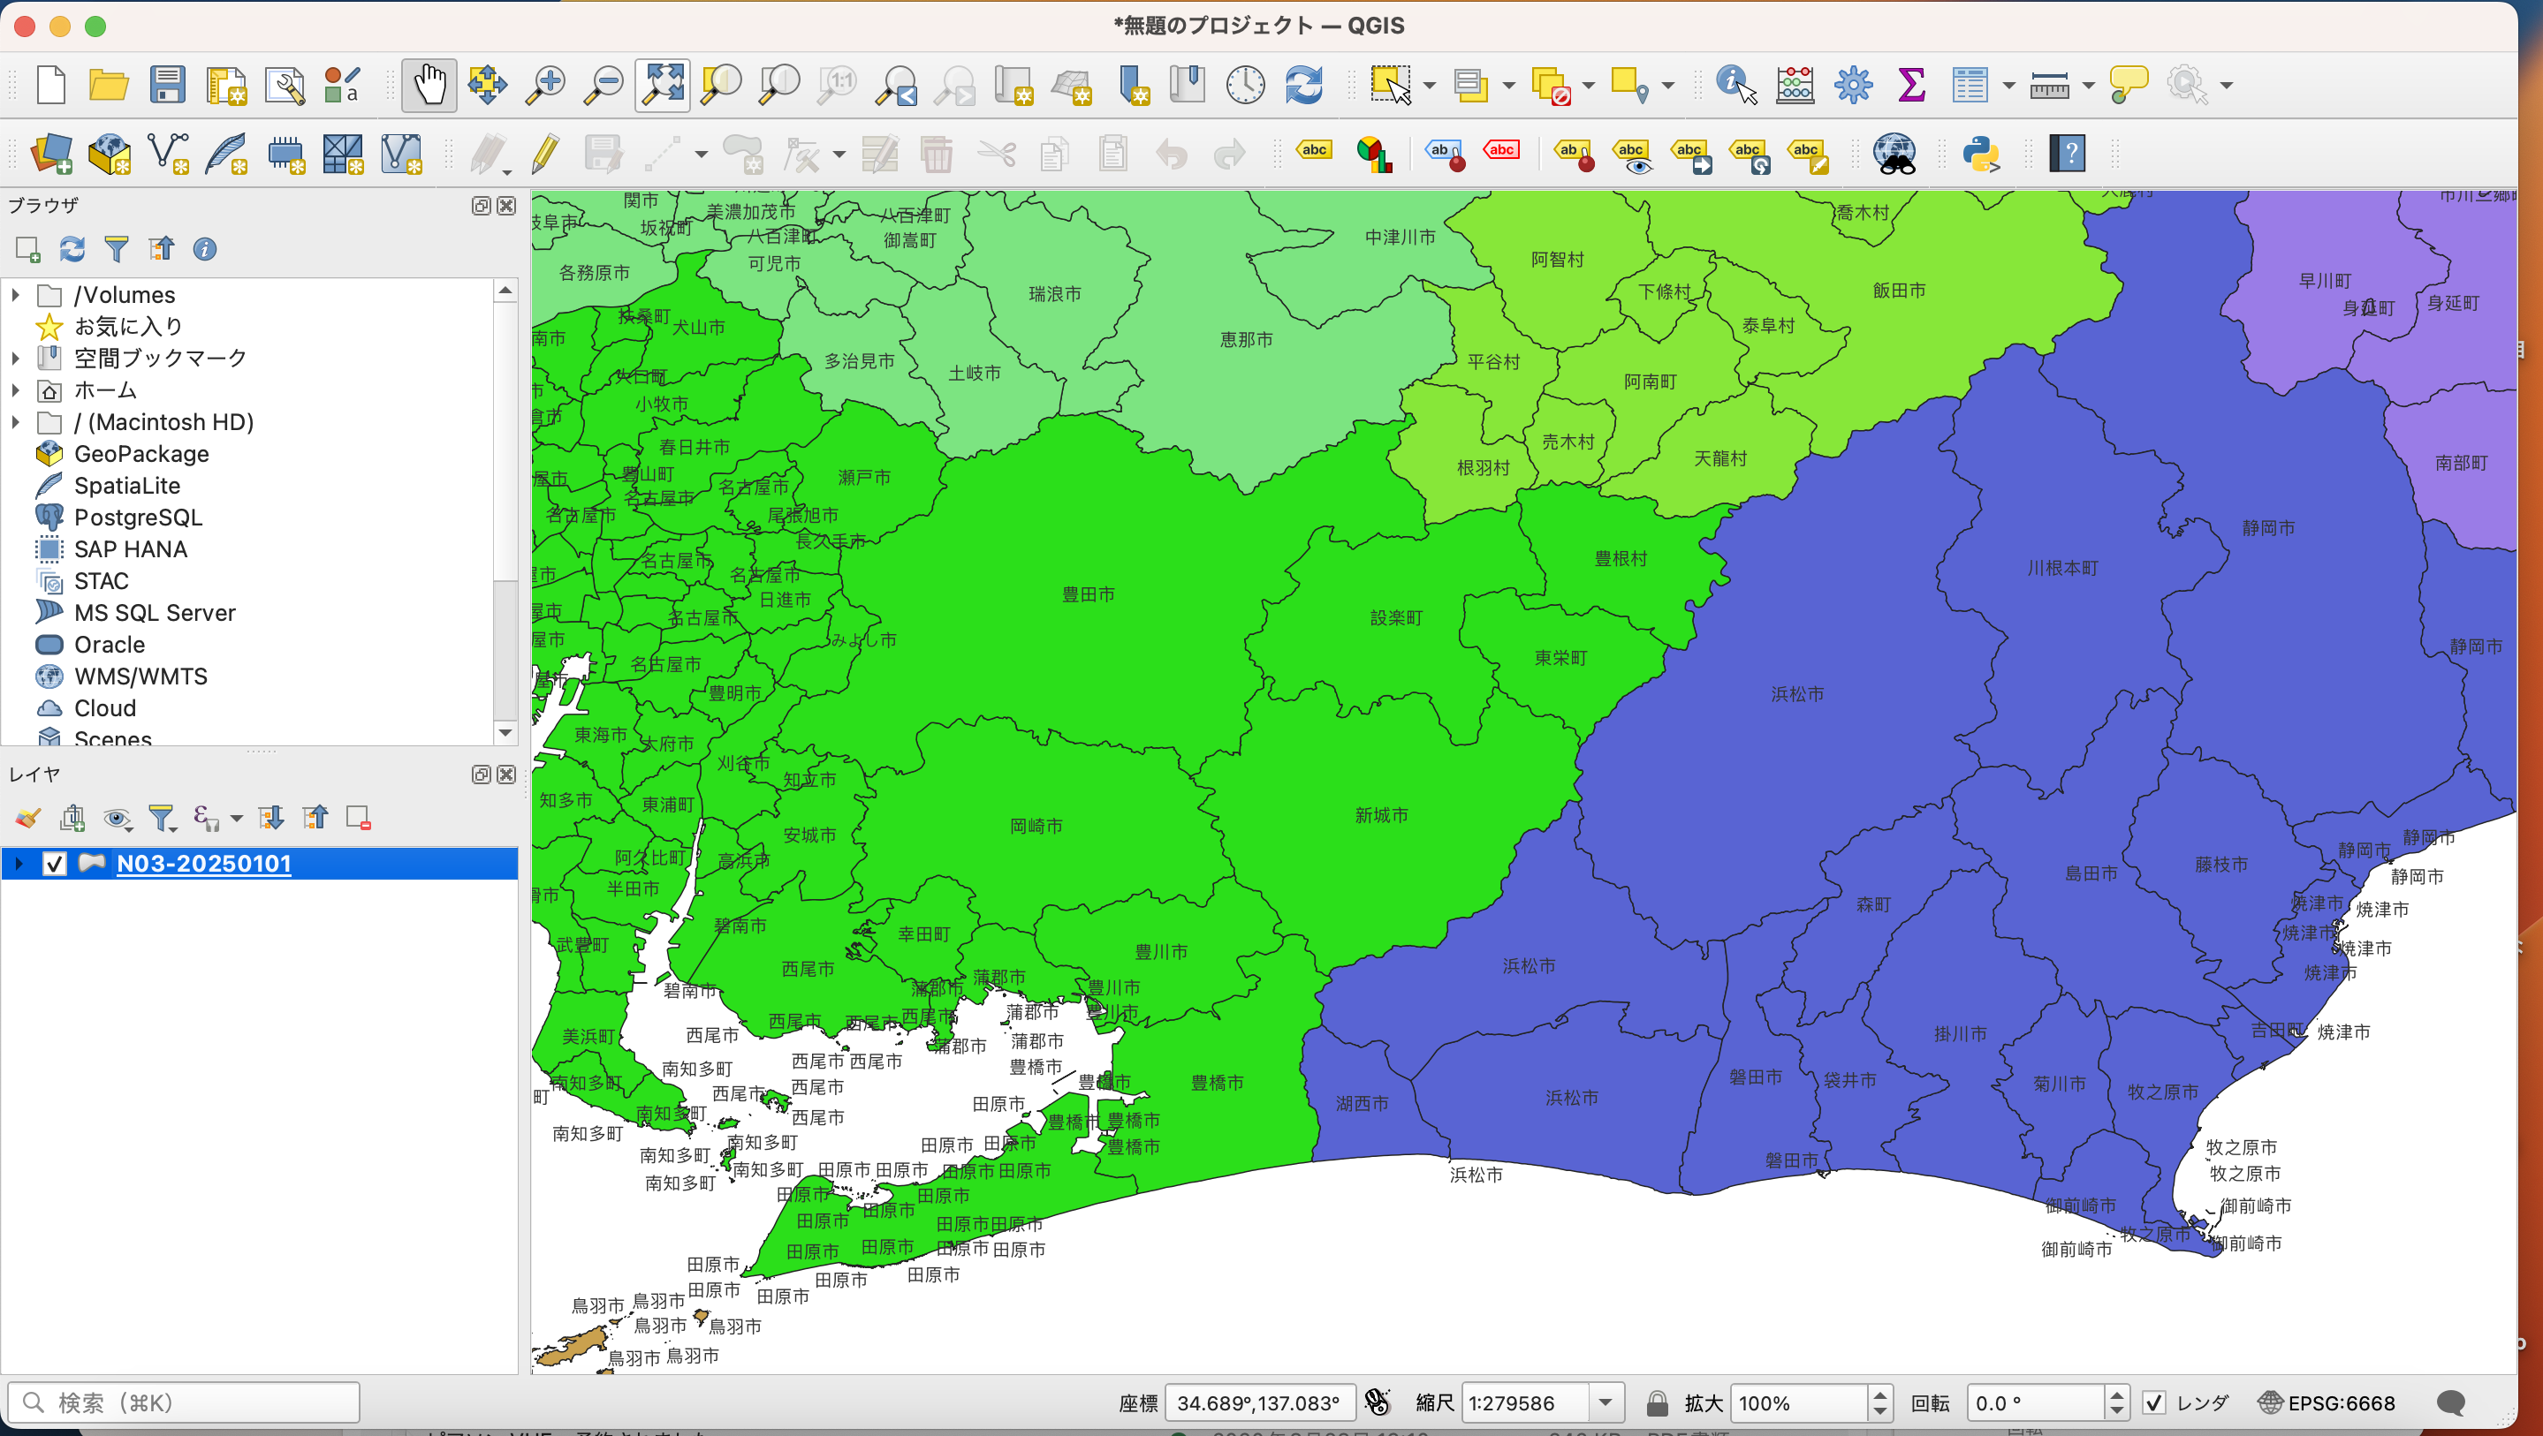Click the EPSG:6668 CRS button
Image resolution: width=2543 pixels, height=1436 pixels.
(x=2327, y=1402)
